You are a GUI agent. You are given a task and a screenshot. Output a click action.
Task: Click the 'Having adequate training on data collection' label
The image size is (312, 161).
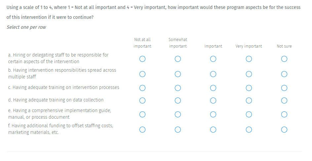pos(56,100)
